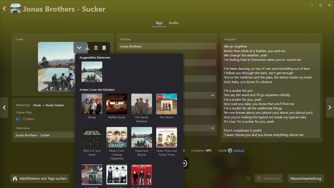
Task: Expand the lower dropdown in tag panel
Action: pyautogui.click(x=213, y=128)
